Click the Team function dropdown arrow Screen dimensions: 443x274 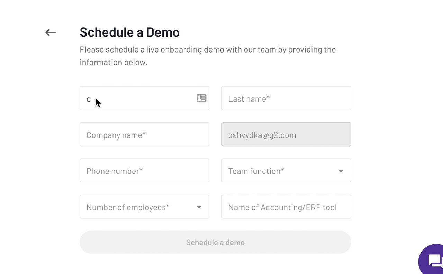coord(341,171)
